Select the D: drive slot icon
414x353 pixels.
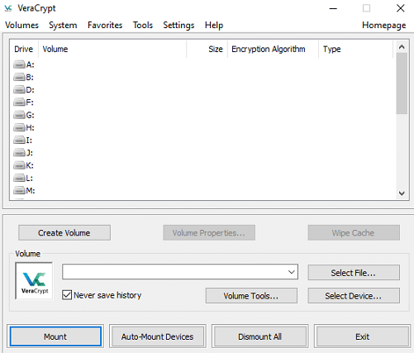[19, 90]
